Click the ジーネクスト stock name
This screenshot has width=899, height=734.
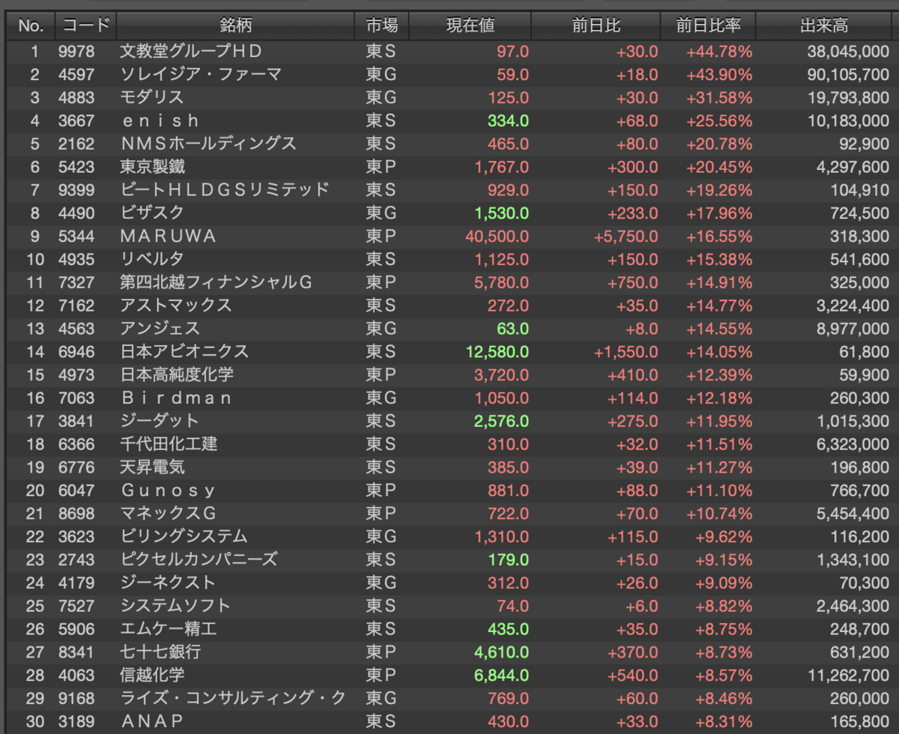pos(168,583)
